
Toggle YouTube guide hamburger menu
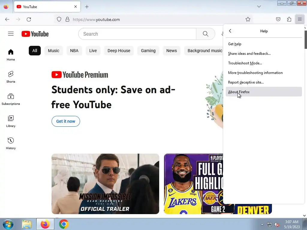click(x=11, y=34)
